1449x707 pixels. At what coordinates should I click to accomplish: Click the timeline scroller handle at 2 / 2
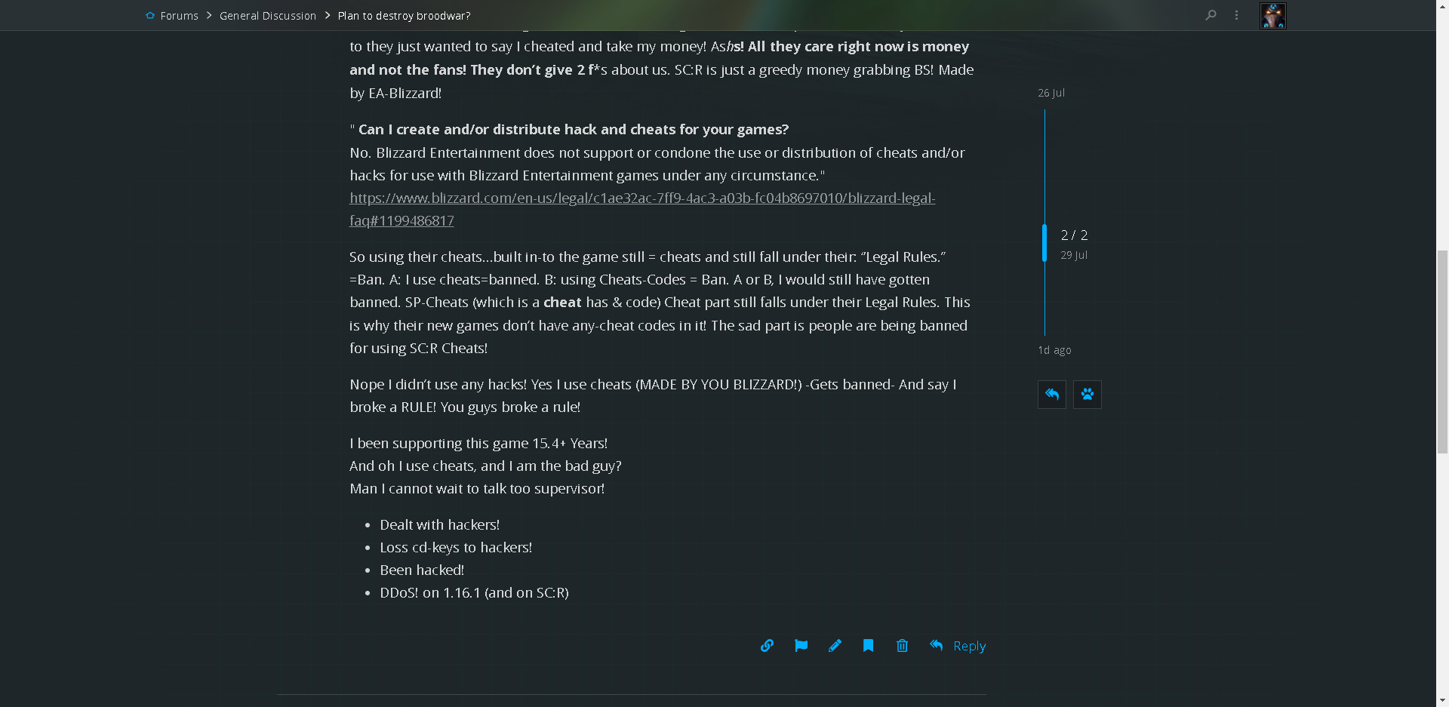tap(1044, 243)
